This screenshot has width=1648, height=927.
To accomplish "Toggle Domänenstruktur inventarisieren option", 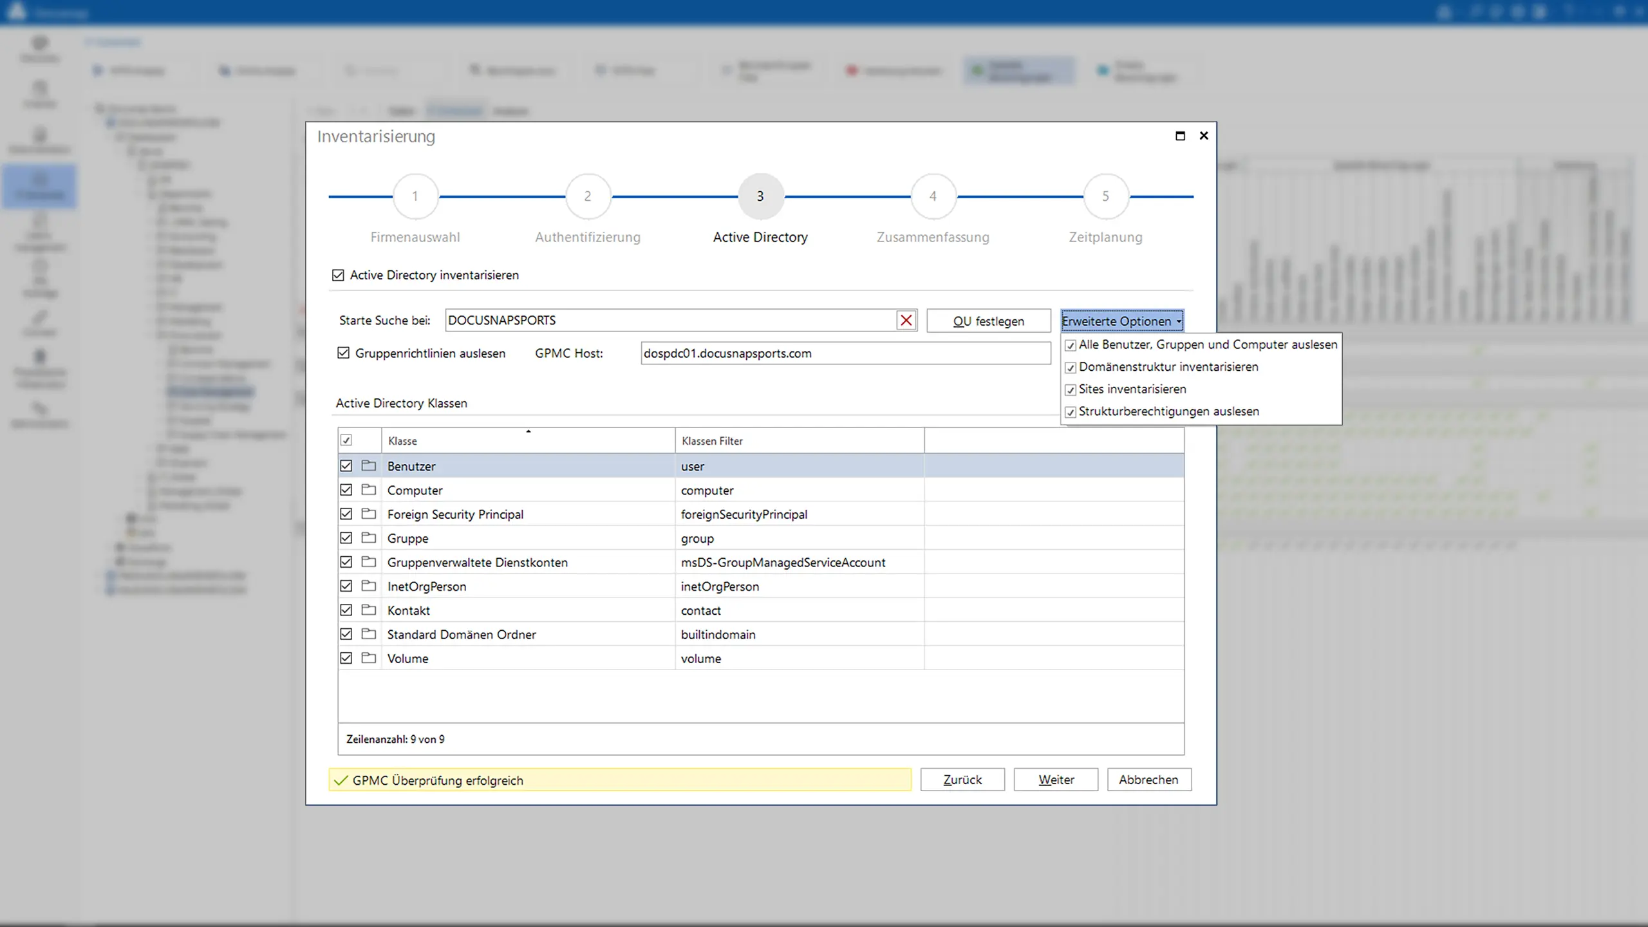I will click(x=1071, y=368).
